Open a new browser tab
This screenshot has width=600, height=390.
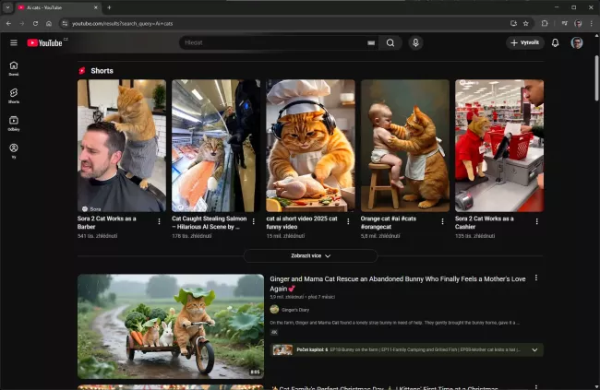tap(109, 7)
